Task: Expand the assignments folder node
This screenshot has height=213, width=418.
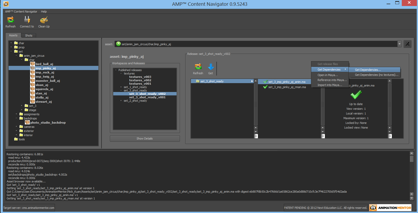Action: (x=16, y=114)
